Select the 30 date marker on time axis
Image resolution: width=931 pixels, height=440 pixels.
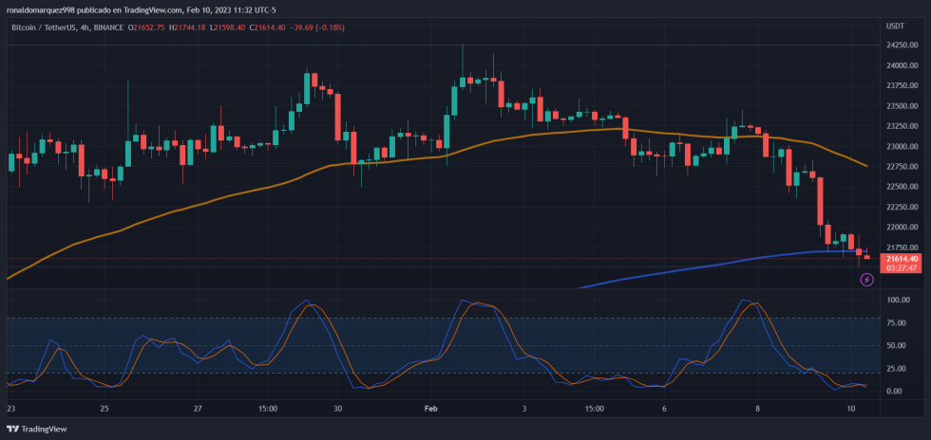point(337,409)
